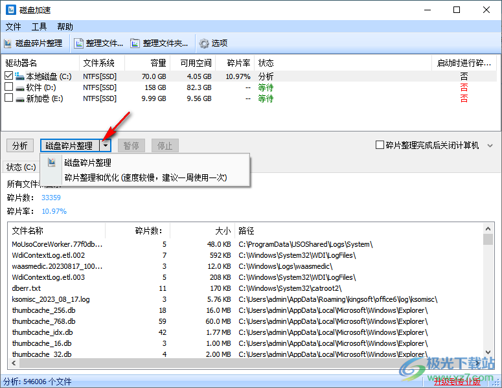Check the 新加卷 (E:) drive checkbox

click(x=8, y=98)
